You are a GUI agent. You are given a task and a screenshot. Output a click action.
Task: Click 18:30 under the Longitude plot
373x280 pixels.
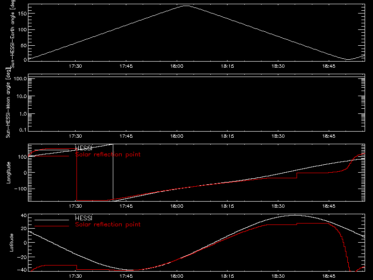[x=278, y=206]
